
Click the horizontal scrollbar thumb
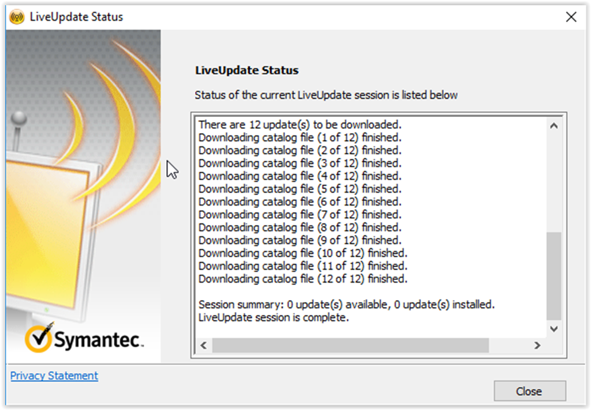click(350, 346)
